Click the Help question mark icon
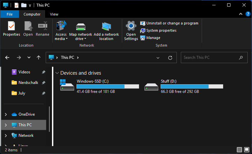The image size is (252, 154). click(248, 14)
